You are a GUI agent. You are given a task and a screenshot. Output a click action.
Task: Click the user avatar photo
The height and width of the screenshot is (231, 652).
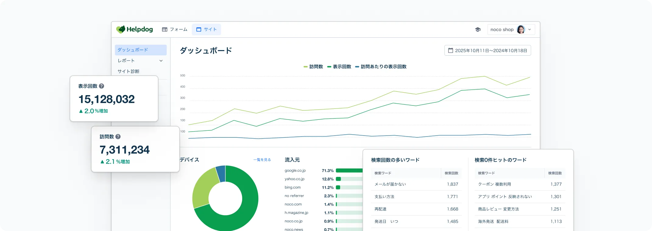[x=521, y=29]
